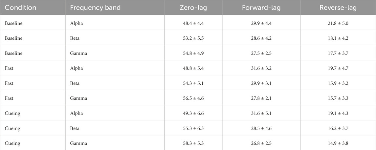Click the 29.9 ± 3.1 forward-lag cell
The width and height of the screenshot is (376, 150).
261,83
